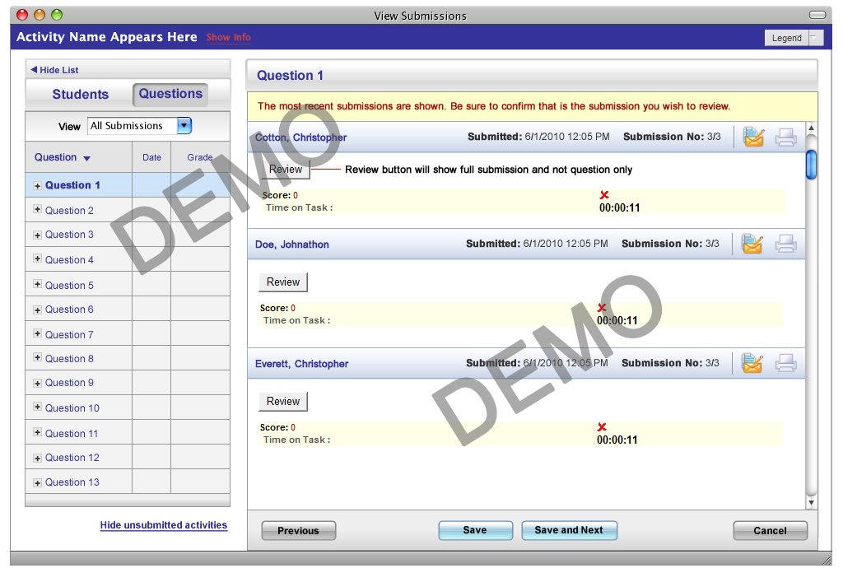Click the feedback icon for Everett, Christopher

[x=752, y=363]
